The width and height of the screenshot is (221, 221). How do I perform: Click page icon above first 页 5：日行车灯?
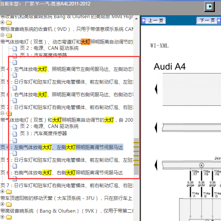[x=15, y=75]
